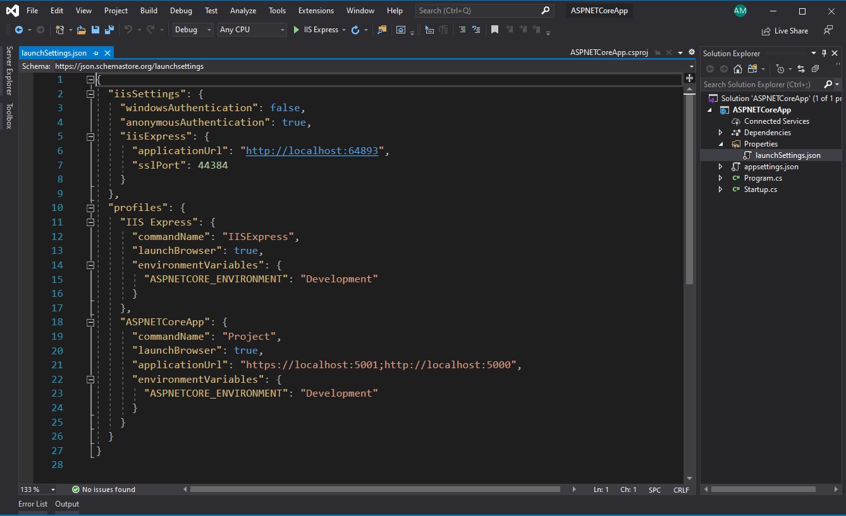Click the magnifier in Search Solution Explorer
Image resolution: width=846 pixels, height=516 pixels.
click(828, 84)
